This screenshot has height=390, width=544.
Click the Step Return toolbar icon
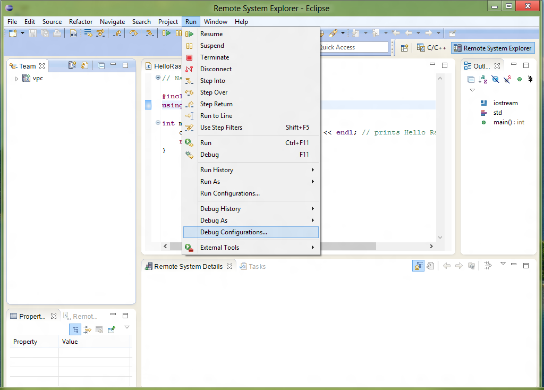click(x=117, y=33)
